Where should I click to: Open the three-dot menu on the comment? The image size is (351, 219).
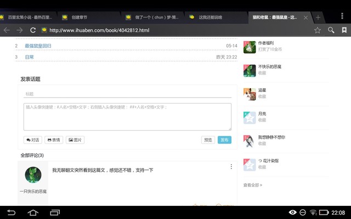[231, 167]
